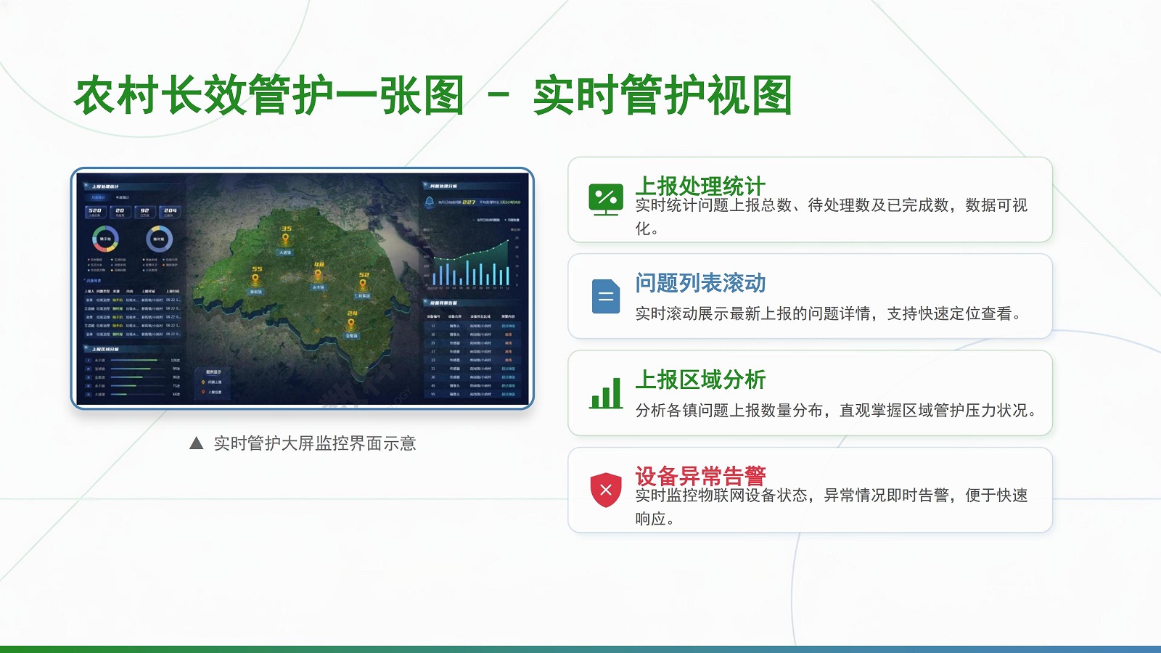Click the dashboard screenshot thumbnail
Screen dimensions: 1161x653
pos(303,289)
